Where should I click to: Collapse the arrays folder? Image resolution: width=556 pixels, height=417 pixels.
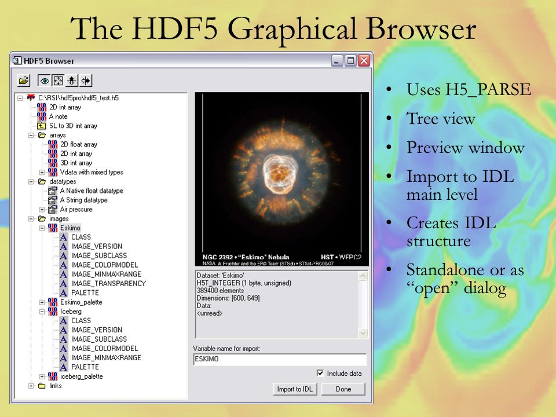[31, 135]
